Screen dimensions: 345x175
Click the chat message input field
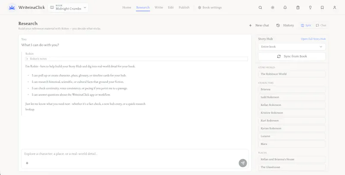(135, 154)
